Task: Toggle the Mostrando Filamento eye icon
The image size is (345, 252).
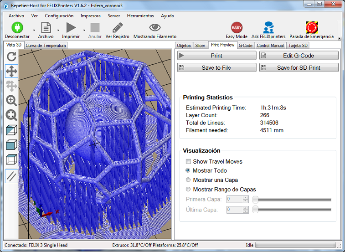Action: tap(155, 27)
